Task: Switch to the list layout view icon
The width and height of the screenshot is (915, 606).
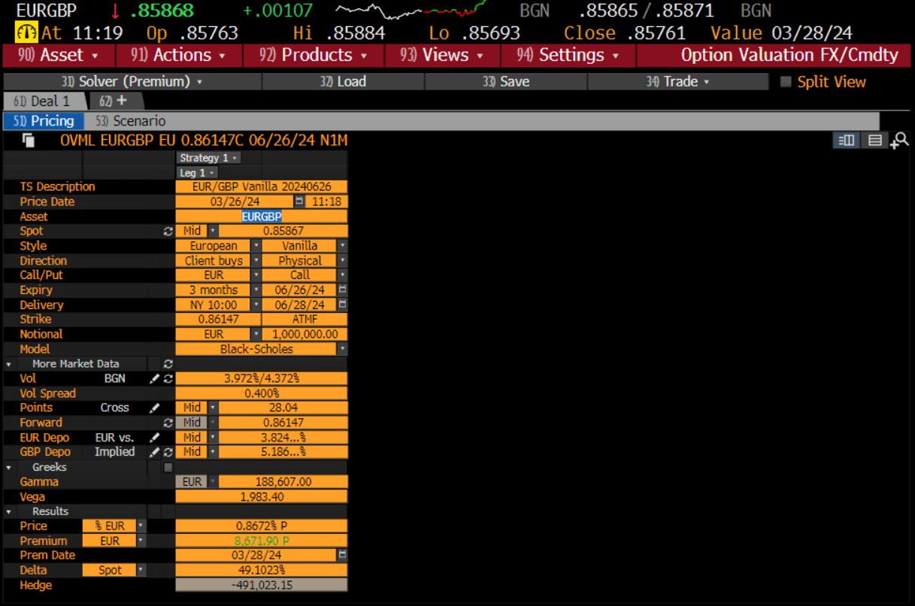Action: (x=874, y=141)
